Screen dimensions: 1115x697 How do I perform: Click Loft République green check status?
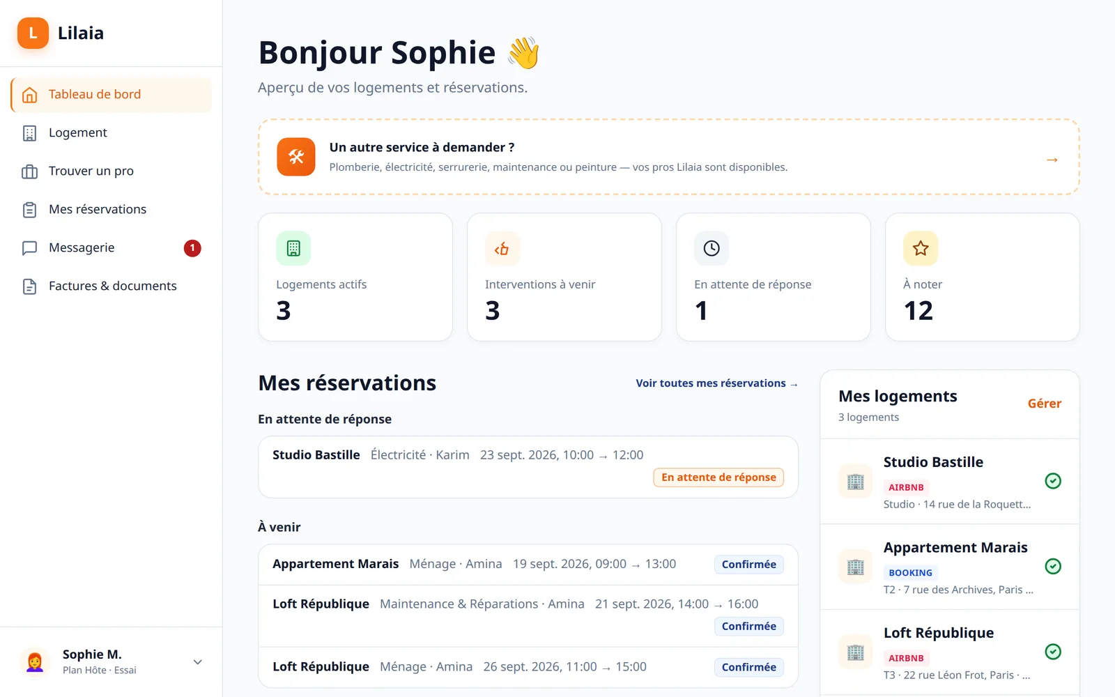(1053, 652)
